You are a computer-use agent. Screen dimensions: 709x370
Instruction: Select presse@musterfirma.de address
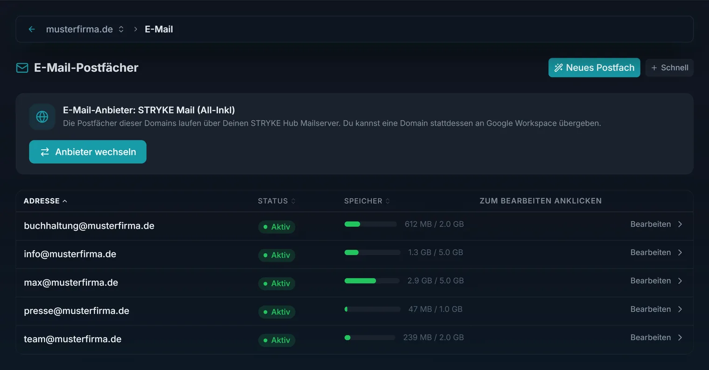(x=76, y=311)
